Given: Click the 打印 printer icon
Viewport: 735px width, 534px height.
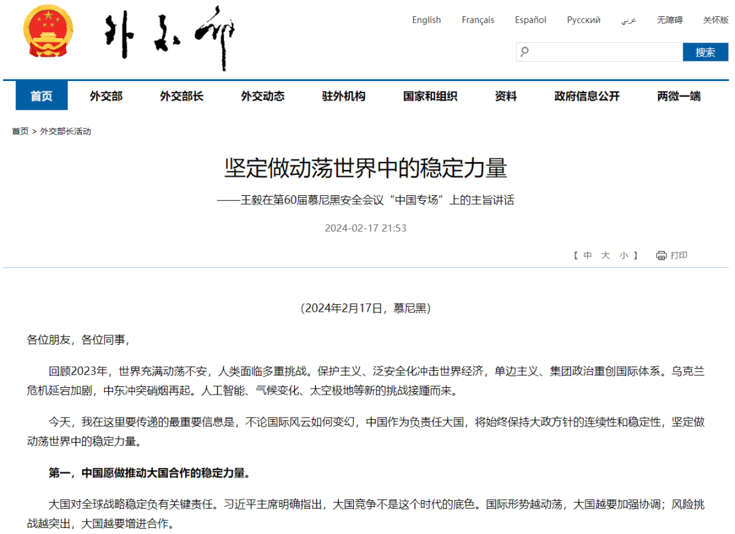Looking at the screenshot, I should click(x=660, y=255).
